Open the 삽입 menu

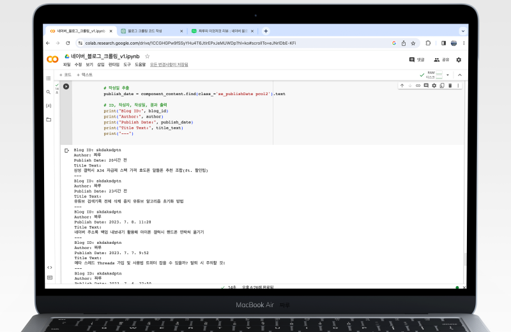click(x=101, y=64)
